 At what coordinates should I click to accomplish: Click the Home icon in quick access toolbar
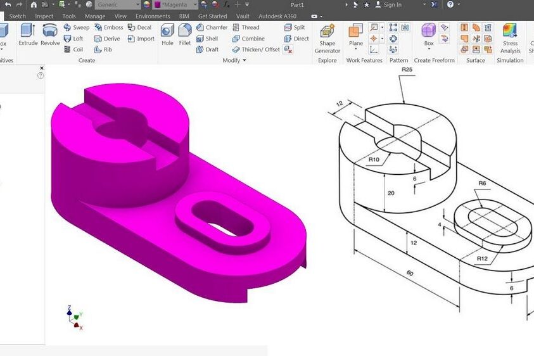(x=34, y=4)
